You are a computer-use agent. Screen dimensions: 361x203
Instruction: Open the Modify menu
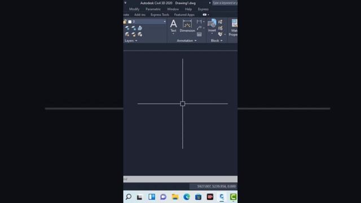point(134,9)
